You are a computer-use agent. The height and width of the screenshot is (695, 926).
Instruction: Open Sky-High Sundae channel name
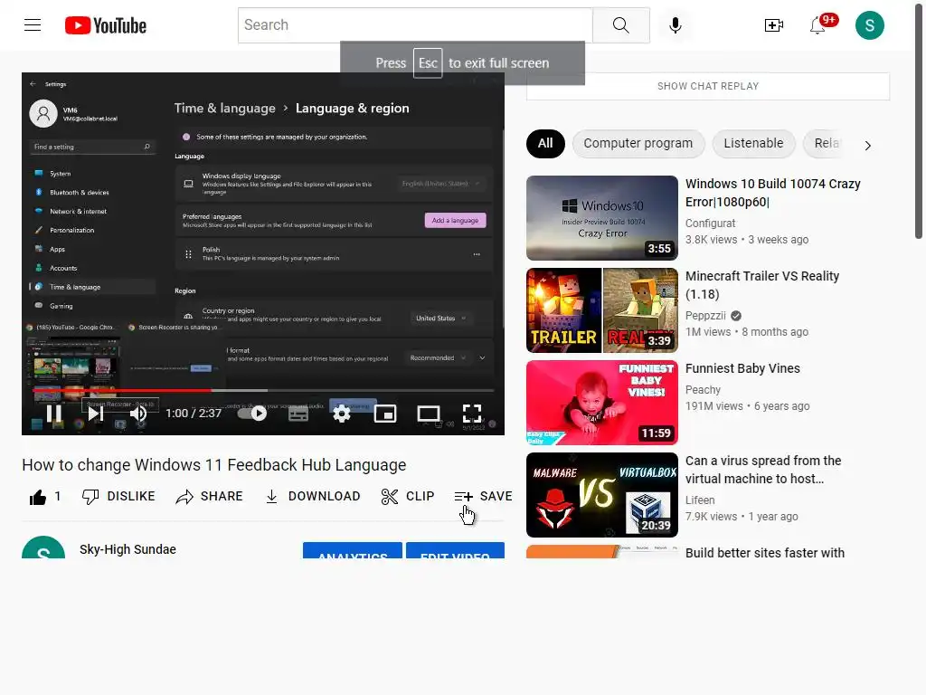[x=128, y=549]
